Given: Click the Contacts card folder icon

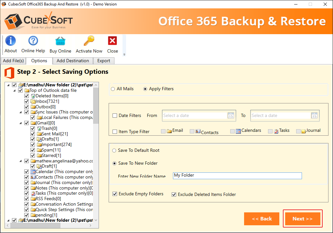Looking at the screenshot, I should point(33,177).
